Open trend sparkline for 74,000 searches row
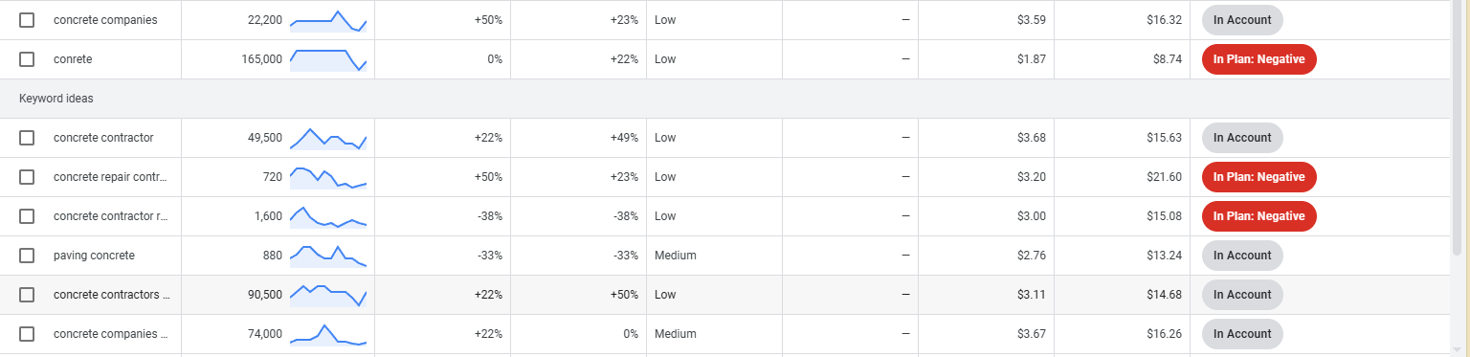1470x357 pixels. coord(328,335)
